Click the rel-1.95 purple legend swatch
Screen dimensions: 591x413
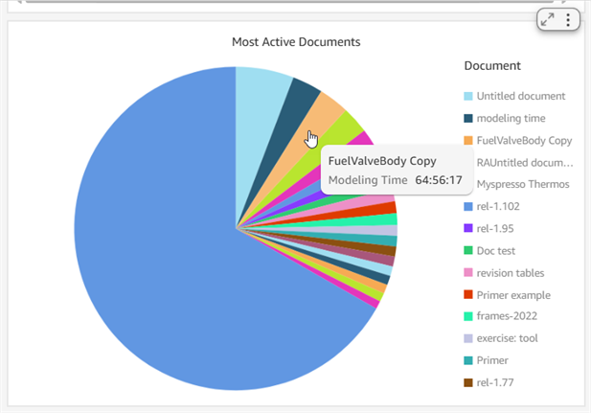coord(468,228)
